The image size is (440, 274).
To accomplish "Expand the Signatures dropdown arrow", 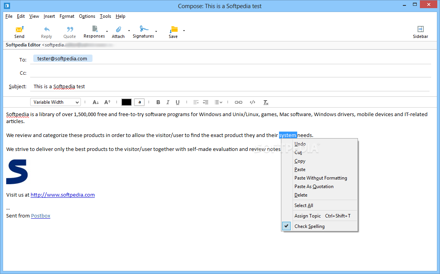I will (x=156, y=31).
